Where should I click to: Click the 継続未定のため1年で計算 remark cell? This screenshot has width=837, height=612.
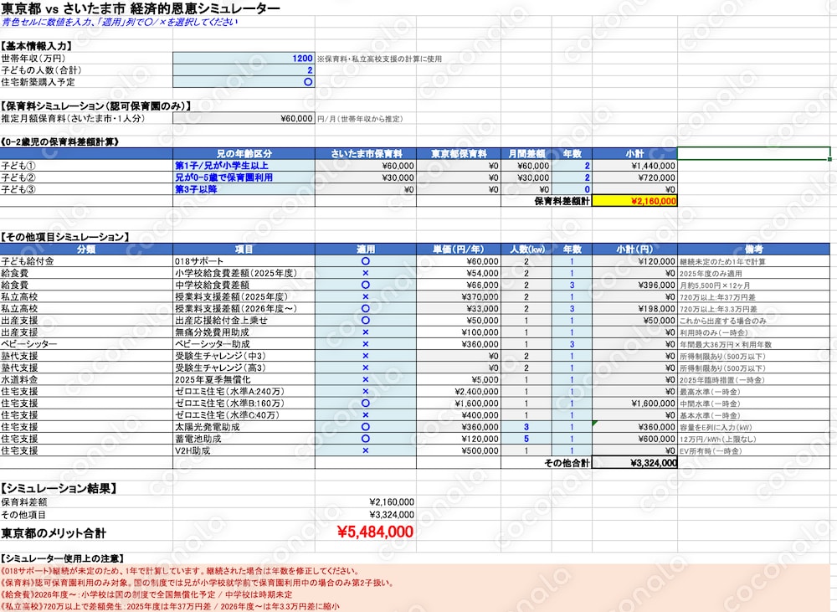(753, 261)
